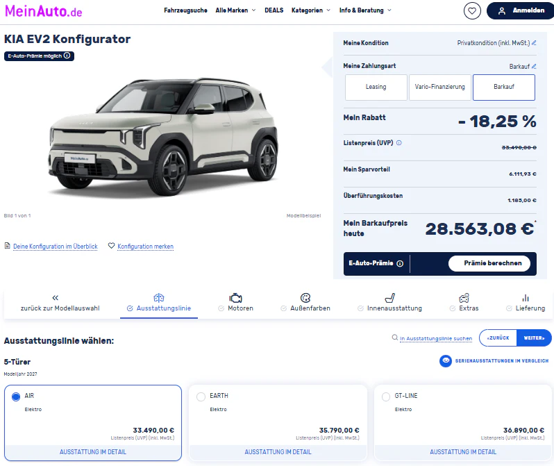This screenshot has width=554, height=466.
Task: Open DEALS in the top menu
Action: [274, 10]
